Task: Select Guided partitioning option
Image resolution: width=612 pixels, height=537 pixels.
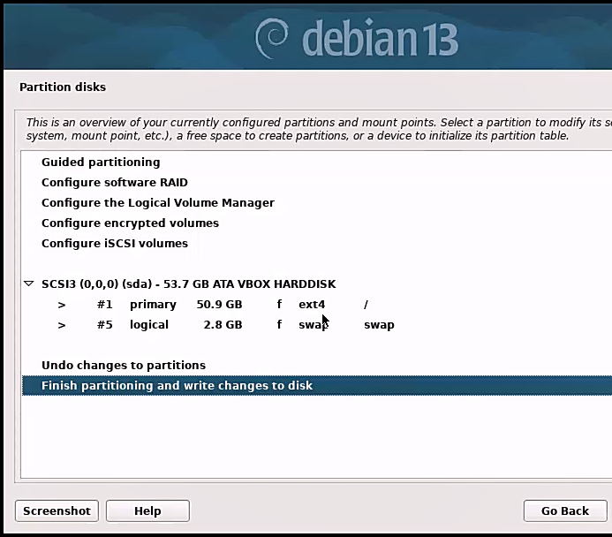Action: (x=101, y=163)
